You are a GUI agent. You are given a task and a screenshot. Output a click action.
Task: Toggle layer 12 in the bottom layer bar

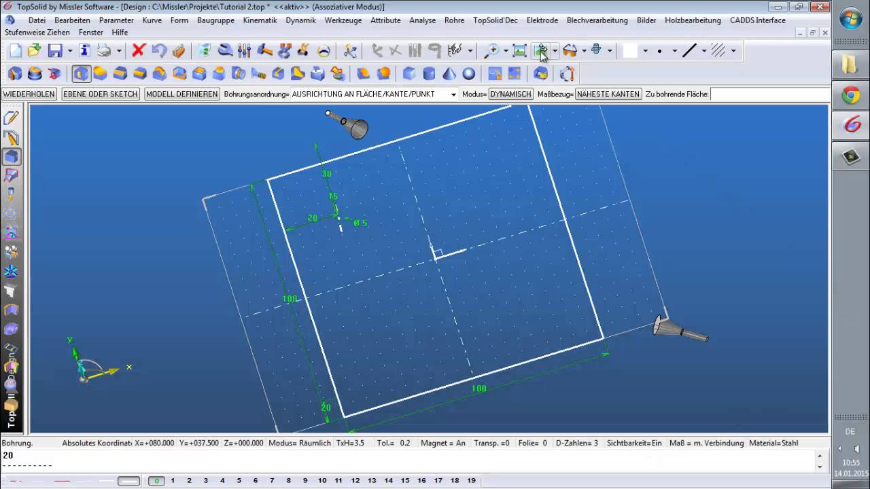click(x=355, y=481)
